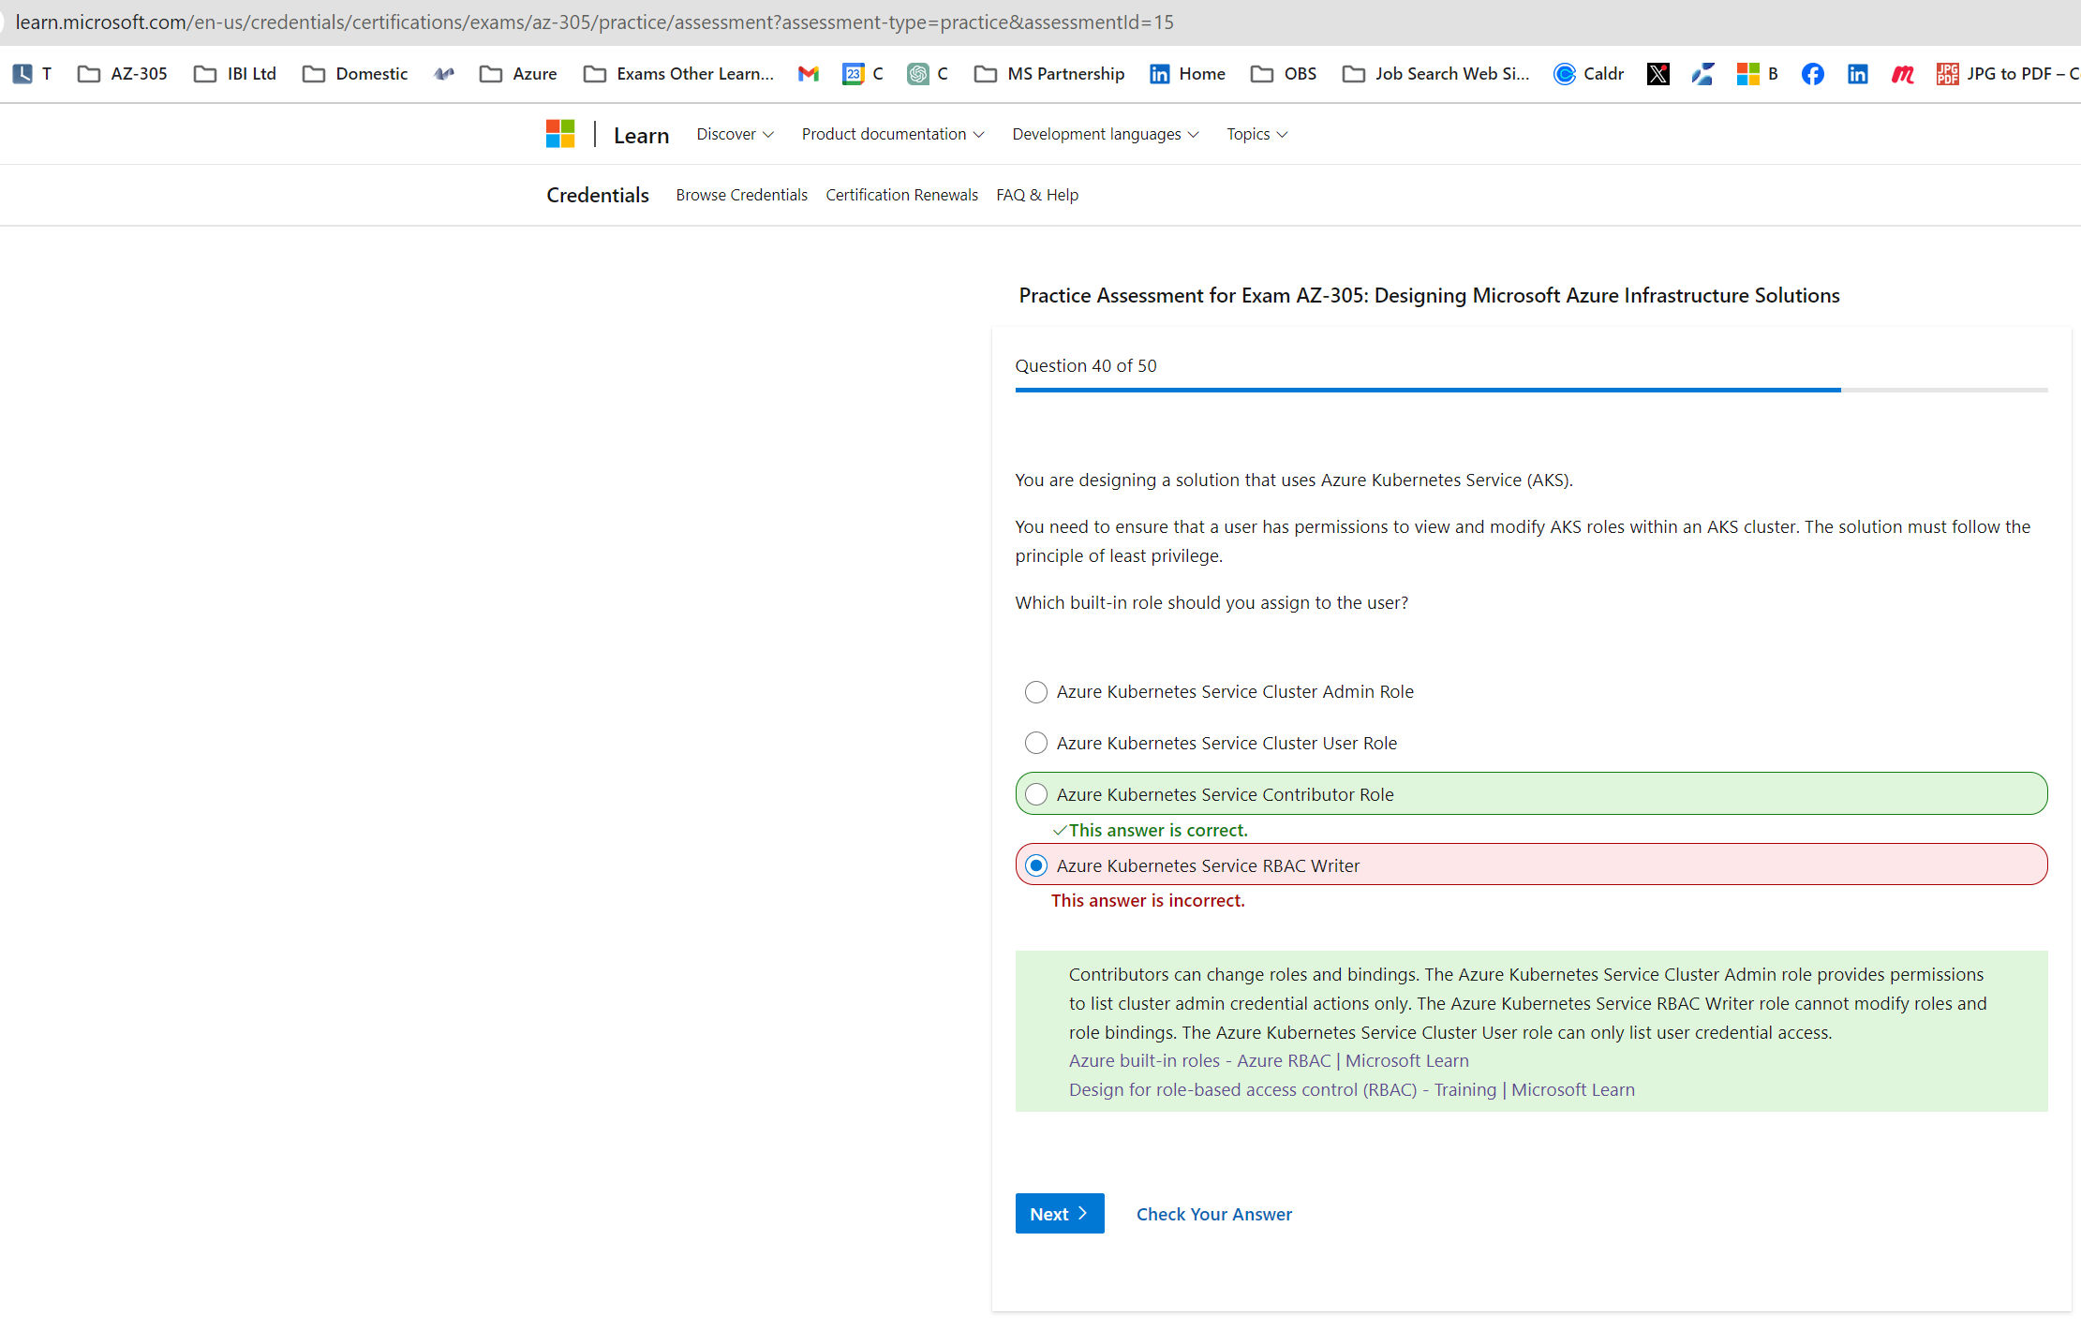Click the first bookmark labeled T
Viewport: 2081px width, 1330px height.
[33, 74]
